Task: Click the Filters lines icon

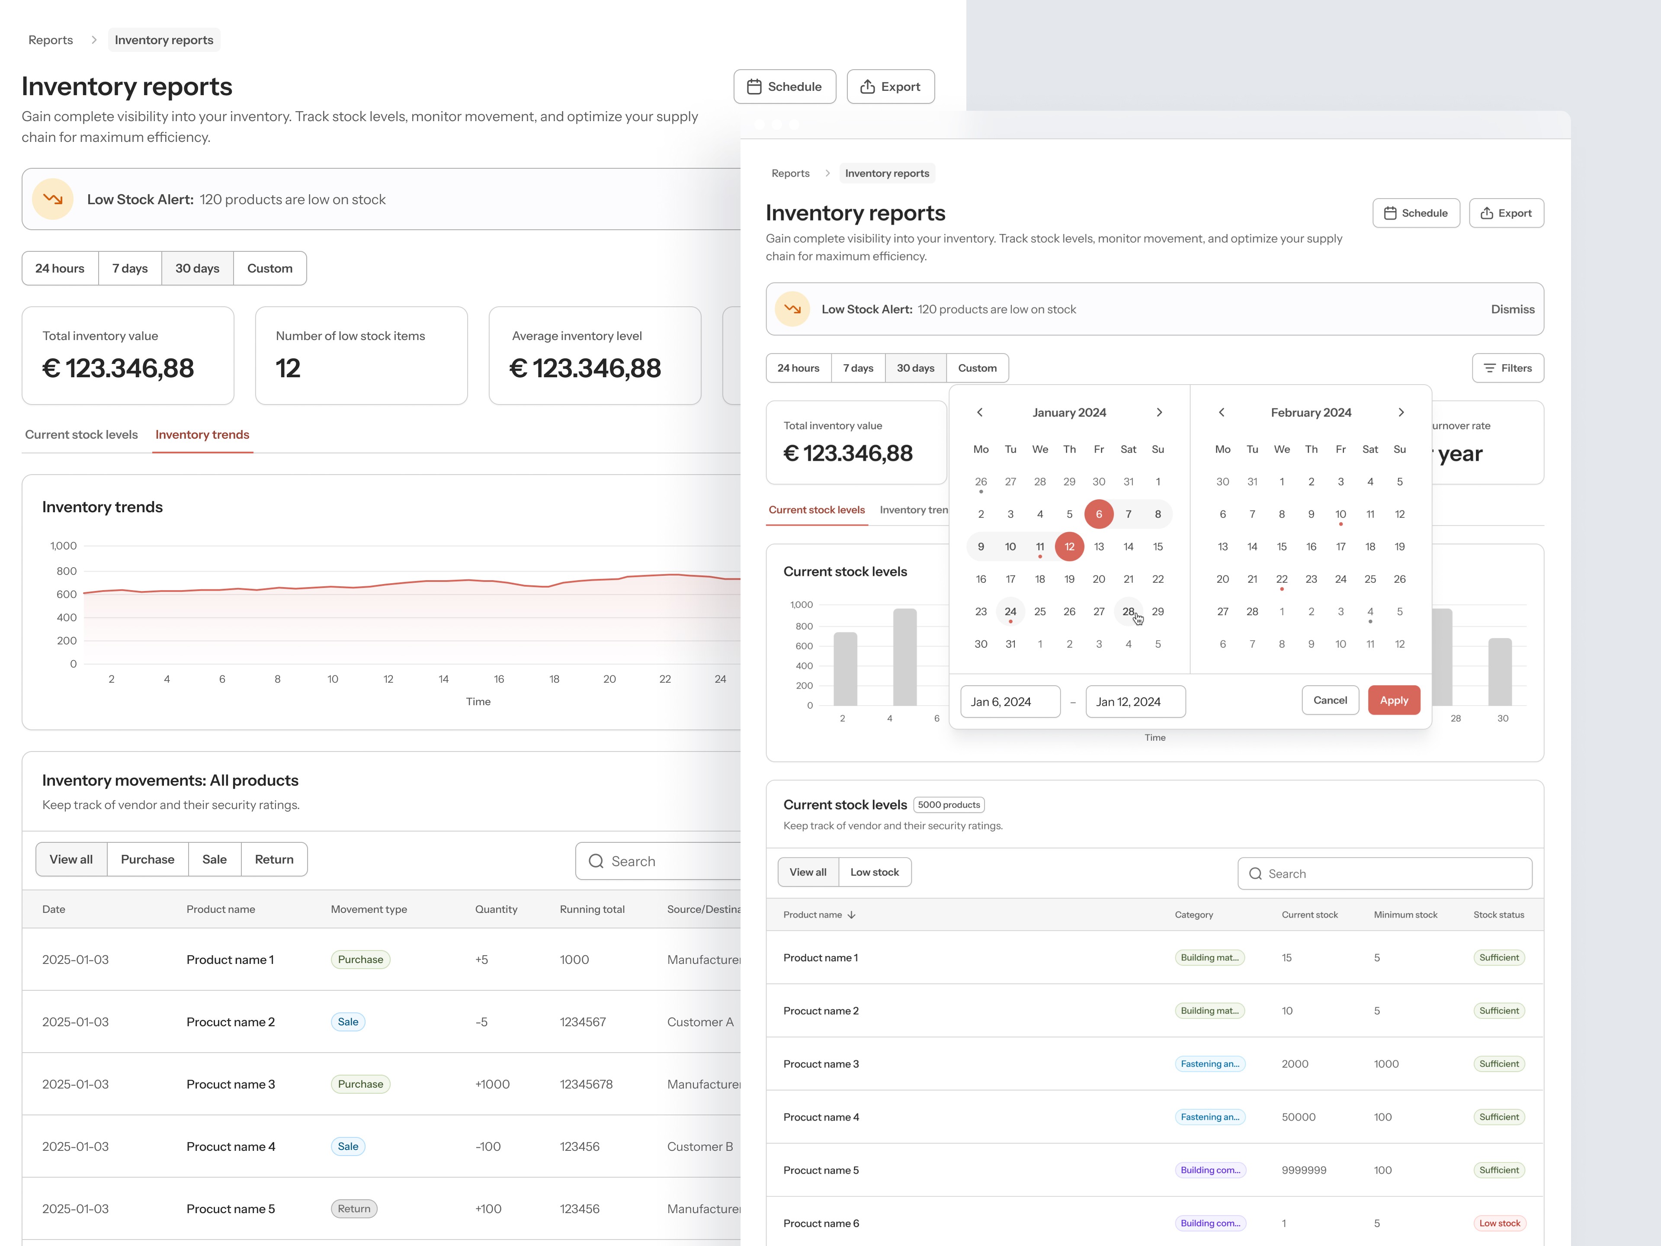Action: pyautogui.click(x=1489, y=368)
